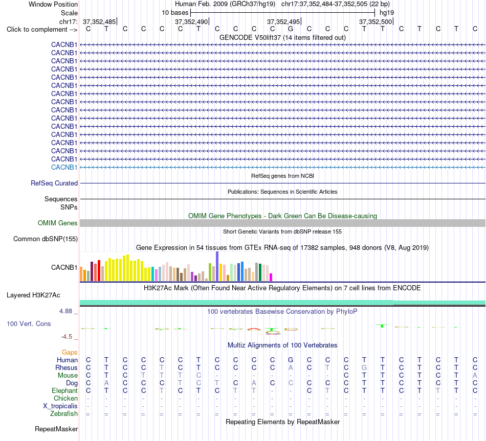The image size is (486, 441).
Task: Click the '10 bases' scale bar label
Action: 175,13
